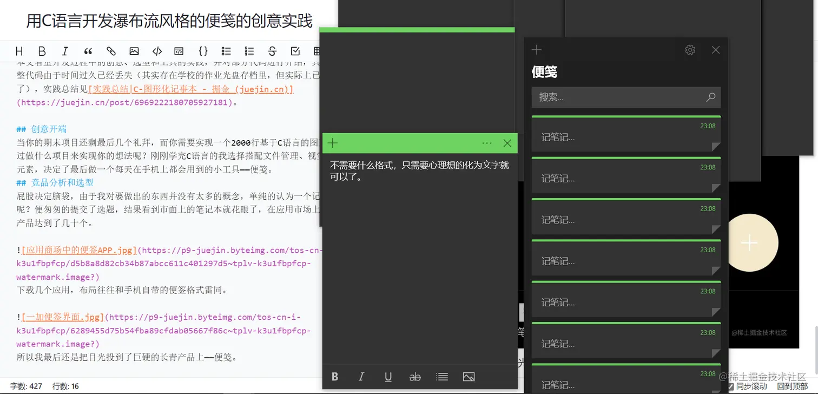
Task: Close the green sticky note window
Action: tap(507, 143)
